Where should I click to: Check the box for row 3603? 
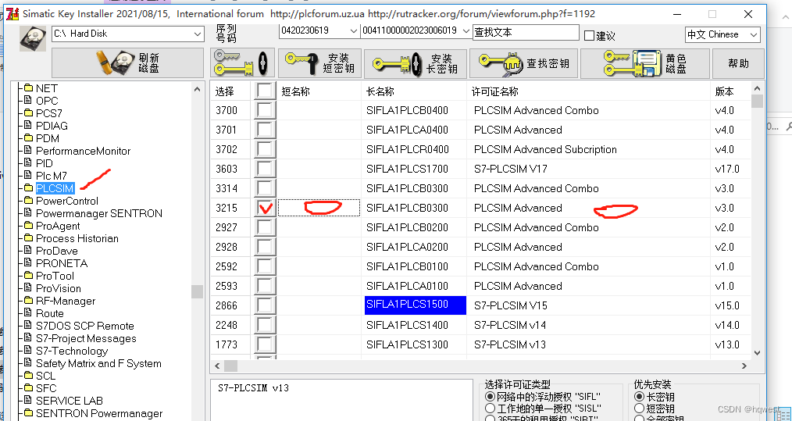coord(265,169)
